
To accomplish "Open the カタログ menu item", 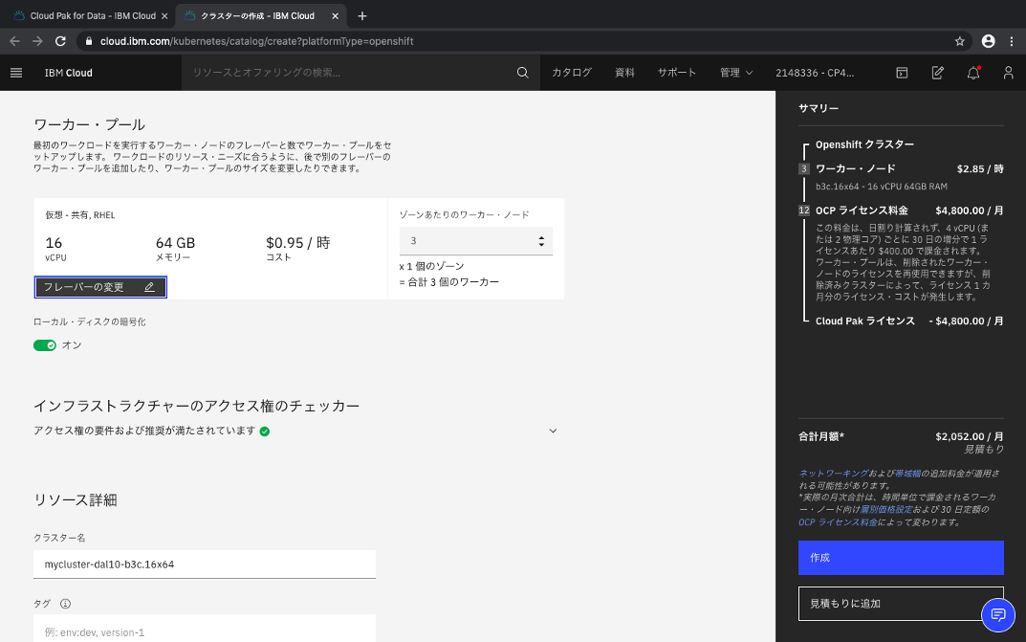I will click(571, 73).
